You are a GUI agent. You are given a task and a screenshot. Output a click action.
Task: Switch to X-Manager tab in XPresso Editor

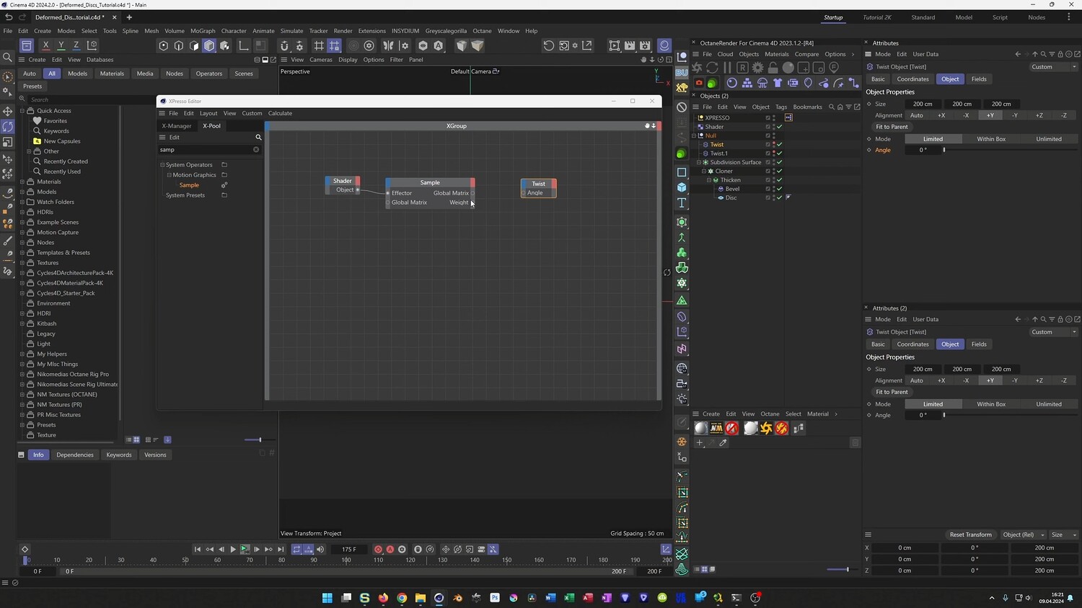(177, 126)
